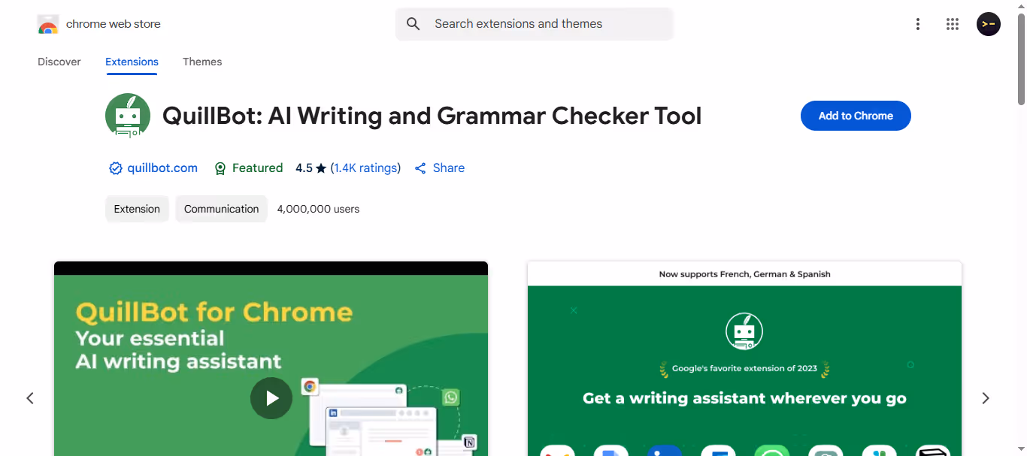Click the chrome web store title text

click(114, 24)
